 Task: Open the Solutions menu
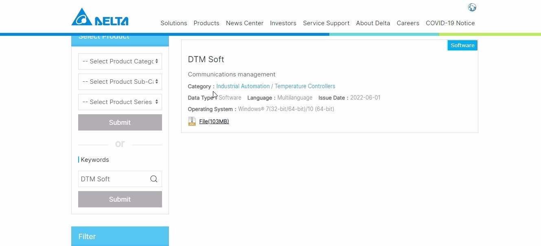pyautogui.click(x=174, y=23)
